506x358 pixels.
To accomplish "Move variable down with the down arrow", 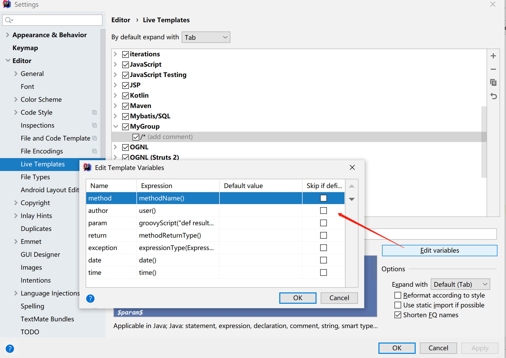I will pos(351,199).
